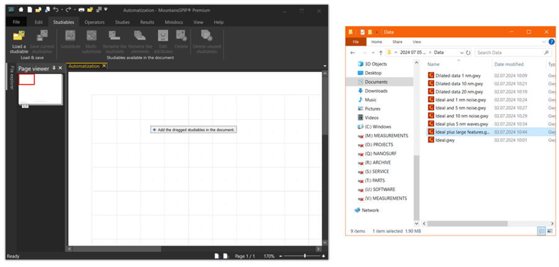559x267 pixels.
Task: Switch to the Minidocs ribbon tab
Action: point(174,22)
